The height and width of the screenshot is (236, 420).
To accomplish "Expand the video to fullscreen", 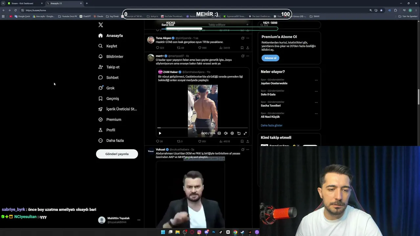I will click(x=245, y=133).
